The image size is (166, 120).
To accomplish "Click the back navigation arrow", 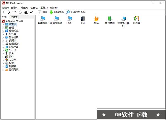I will click(x=4, y=12).
